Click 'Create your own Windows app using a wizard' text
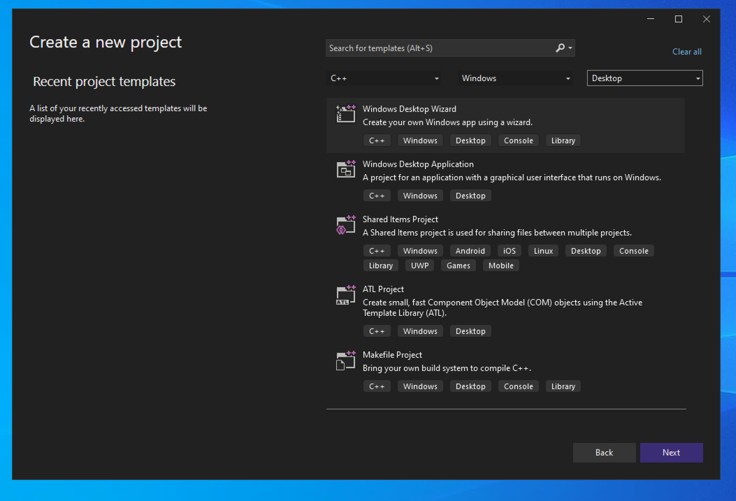The width and height of the screenshot is (736, 501). click(447, 122)
